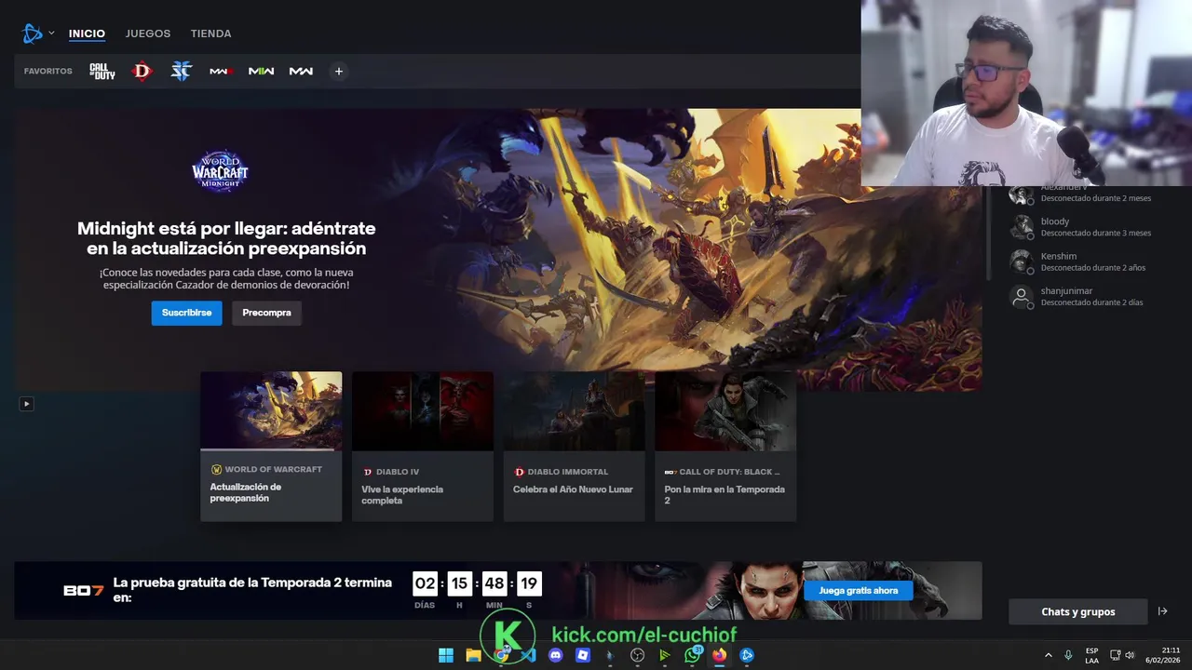
Task: Click the BO7 logo in banner
Action: pyautogui.click(x=83, y=591)
